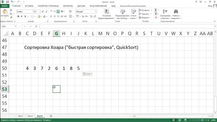Switch to sheet Лист2
217x122 pixels.
point(30,116)
